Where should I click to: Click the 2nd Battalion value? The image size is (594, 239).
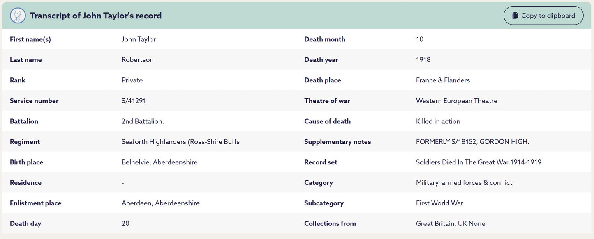pyautogui.click(x=143, y=121)
